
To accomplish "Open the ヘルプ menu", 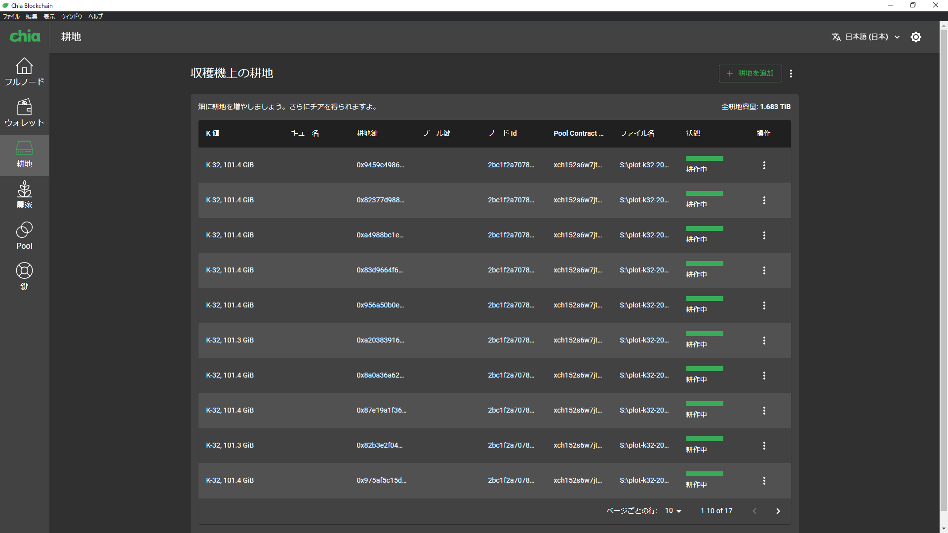I will (96, 16).
